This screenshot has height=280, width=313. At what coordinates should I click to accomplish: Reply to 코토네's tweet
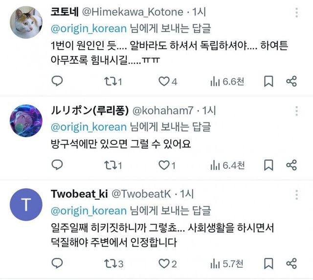pos(57,82)
